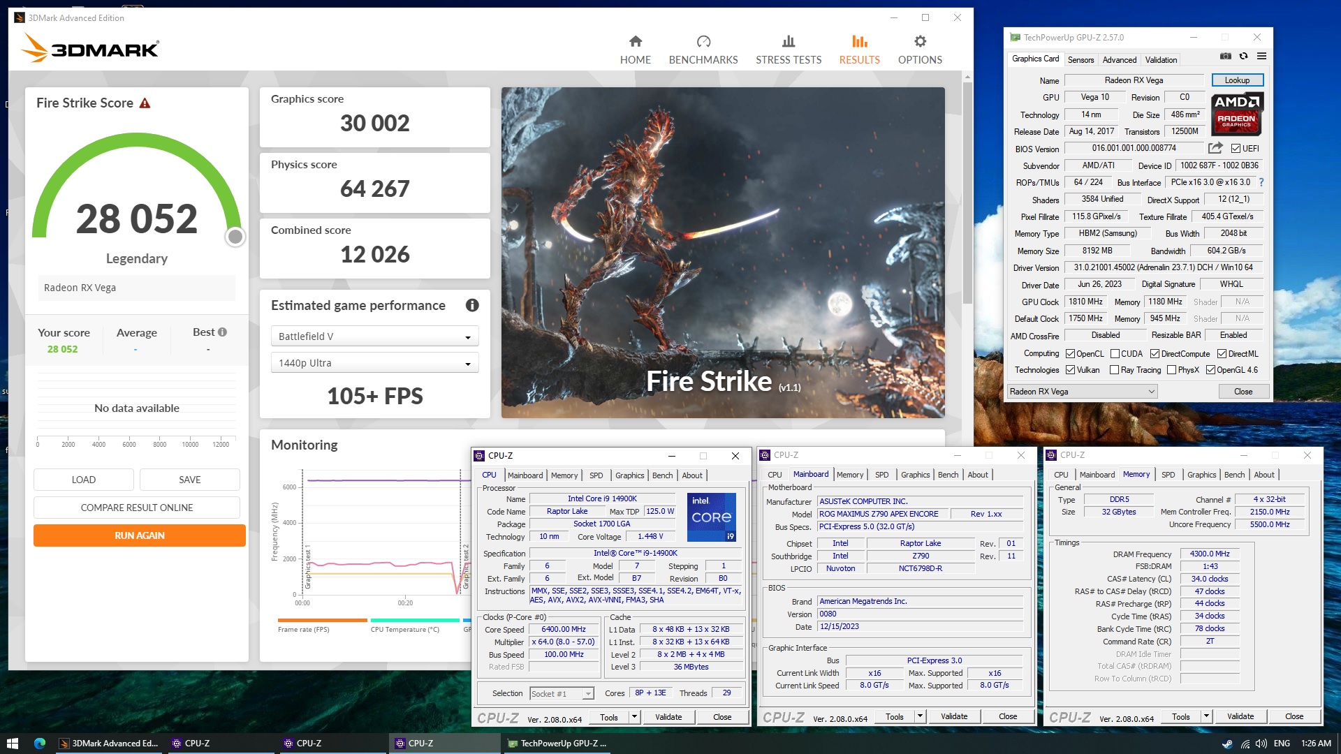The width and height of the screenshot is (1341, 754).
Task: Switch to GPU-Z Advanced tab
Action: click(x=1119, y=60)
